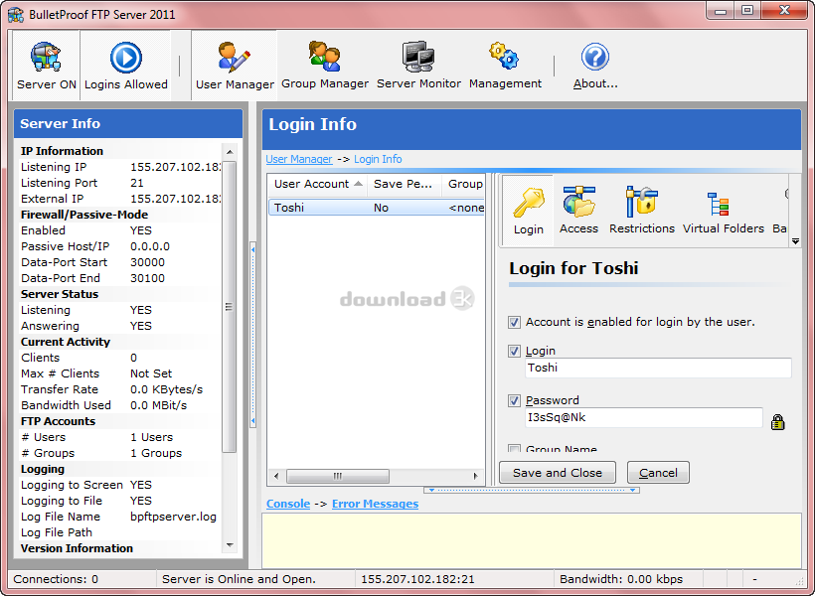
Task: Switch to the Access tab
Action: coord(578,211)
